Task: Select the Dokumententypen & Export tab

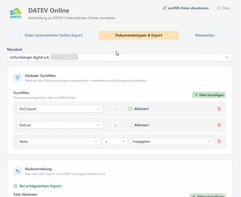Action: coord(139,35)
